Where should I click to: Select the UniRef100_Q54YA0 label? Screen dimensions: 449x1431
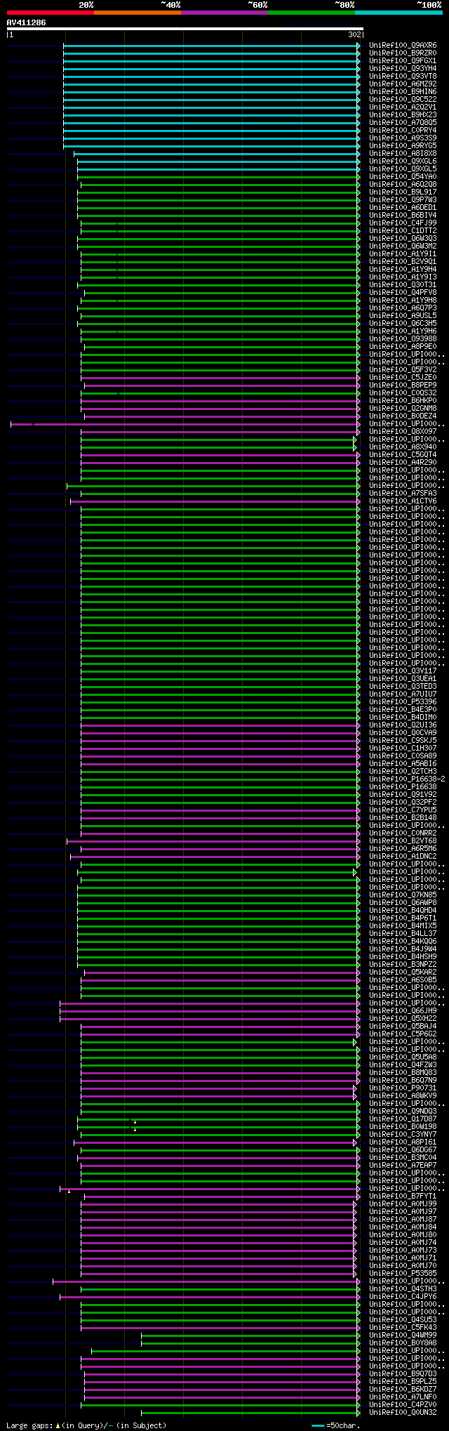403,176
